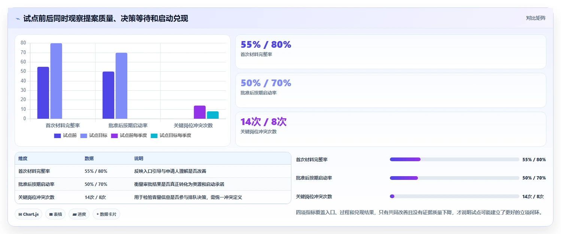
Task: Click the panel title 试点前后同时观察提案质量
Action: [106, 18]
